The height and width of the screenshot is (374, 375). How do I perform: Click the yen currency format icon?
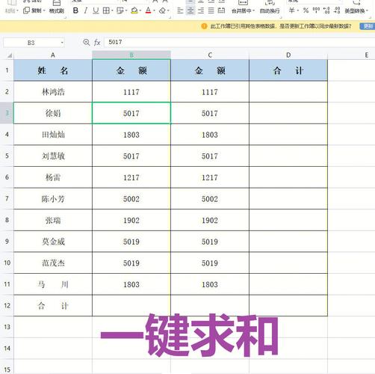pos(291,10)
